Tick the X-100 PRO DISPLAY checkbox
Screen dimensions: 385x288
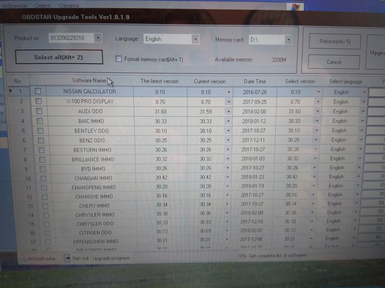[x=38, y=101]
